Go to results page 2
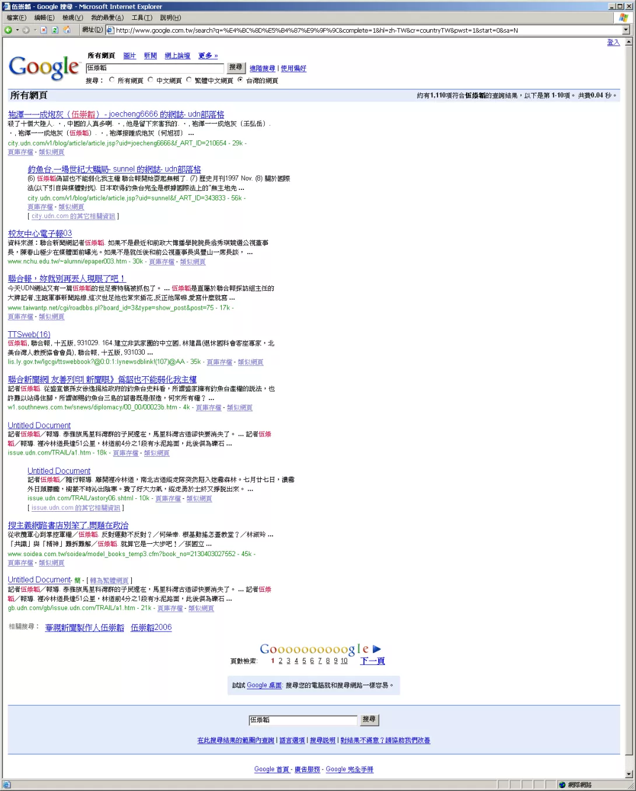Viewport: 636px width, 791px height. click(x=281, y=661)
